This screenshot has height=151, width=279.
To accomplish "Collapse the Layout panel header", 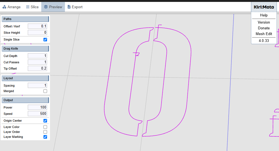I will click(x=25, y=78).
